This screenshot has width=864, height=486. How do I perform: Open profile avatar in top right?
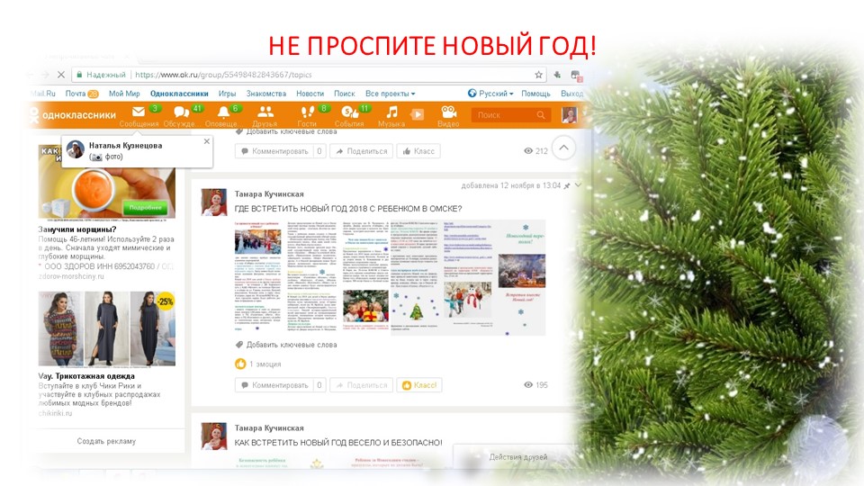(569, 114)
